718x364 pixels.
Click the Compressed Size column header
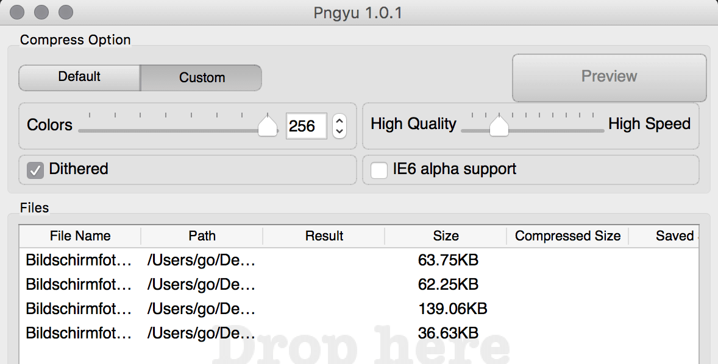click(x=567, y=236)
